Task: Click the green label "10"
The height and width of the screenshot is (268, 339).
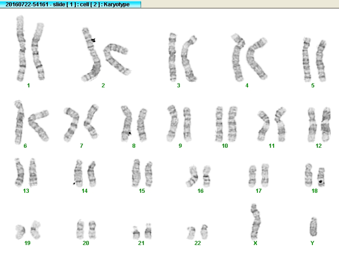Action: point(225,146)
